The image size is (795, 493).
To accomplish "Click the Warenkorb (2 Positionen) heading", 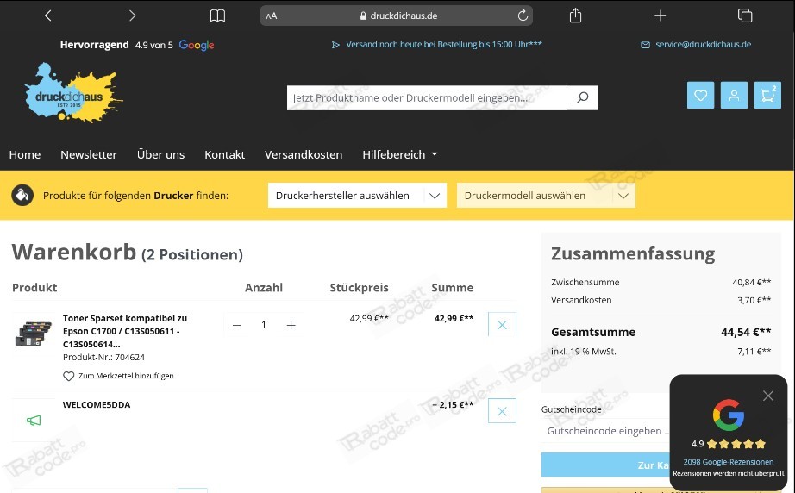I will point(128,252).
